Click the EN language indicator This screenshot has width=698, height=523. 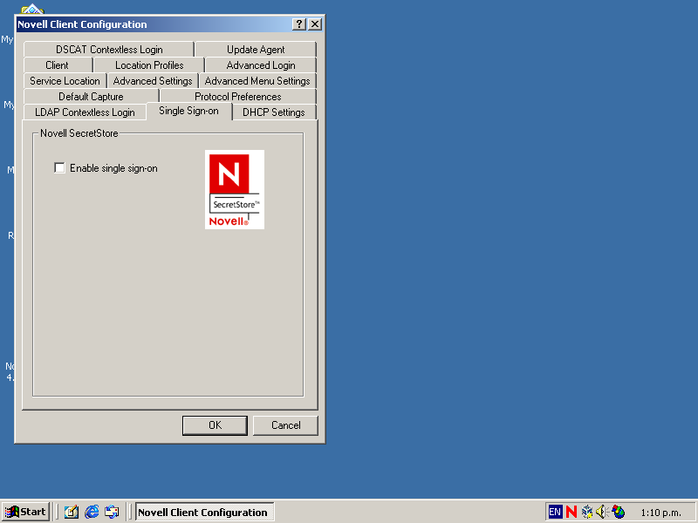point(555,512)
